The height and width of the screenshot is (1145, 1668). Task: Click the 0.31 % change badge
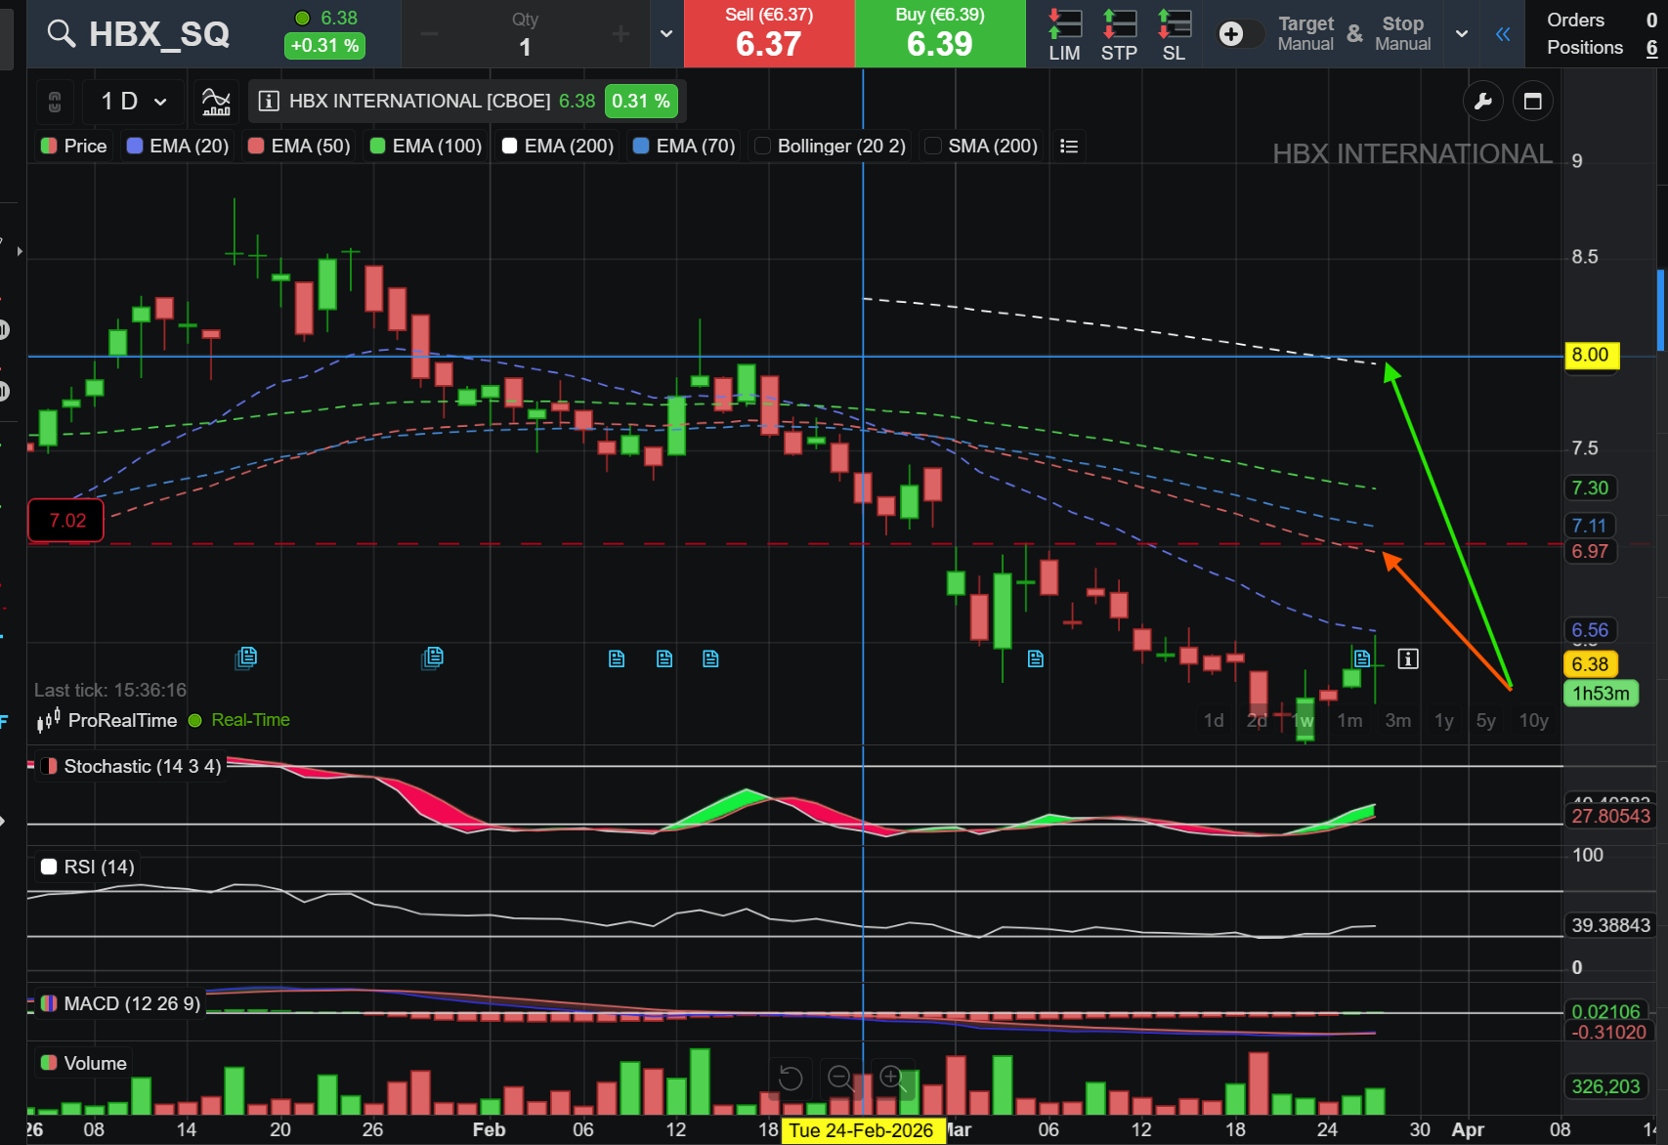pos(641,102)
